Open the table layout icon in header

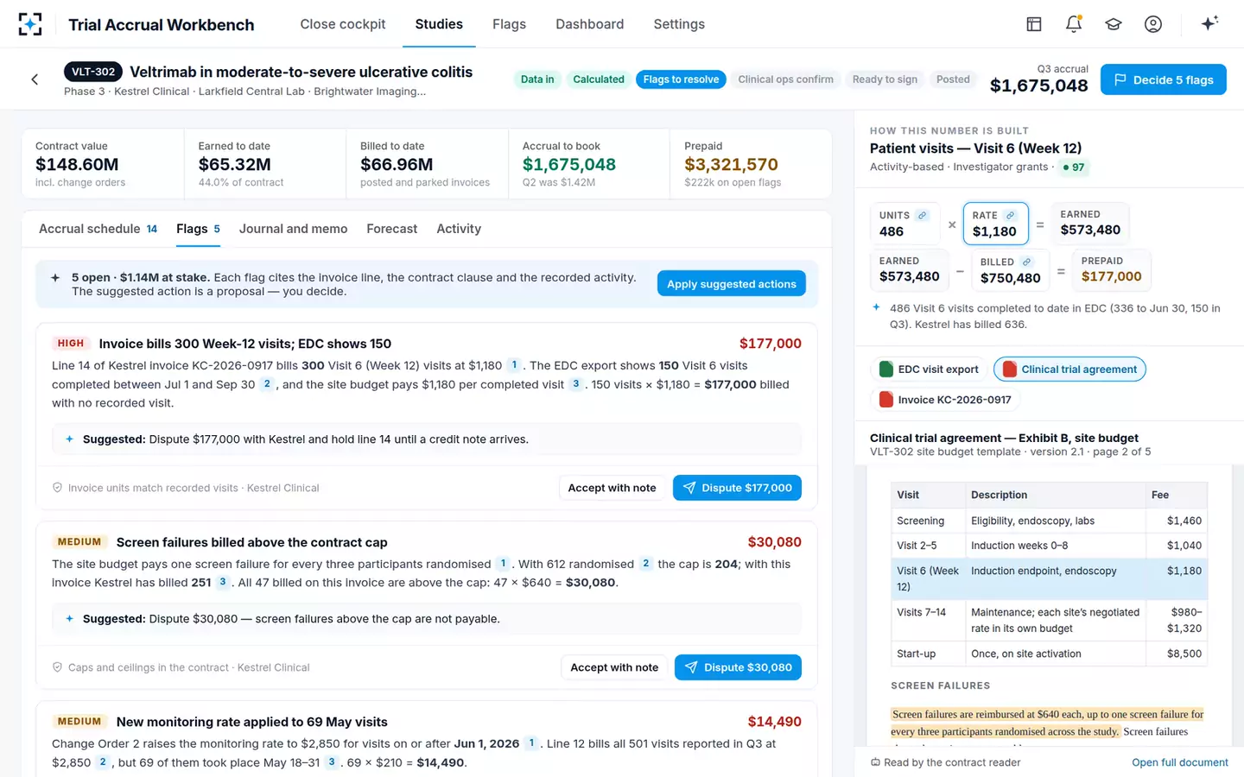click(x=1034, y=24)
